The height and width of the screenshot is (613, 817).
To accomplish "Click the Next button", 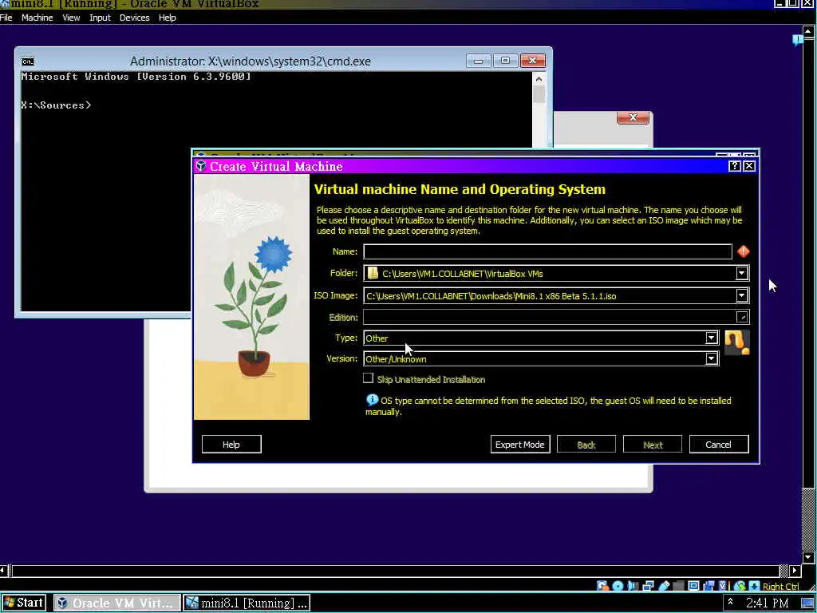I will click(x=653, y=445).
